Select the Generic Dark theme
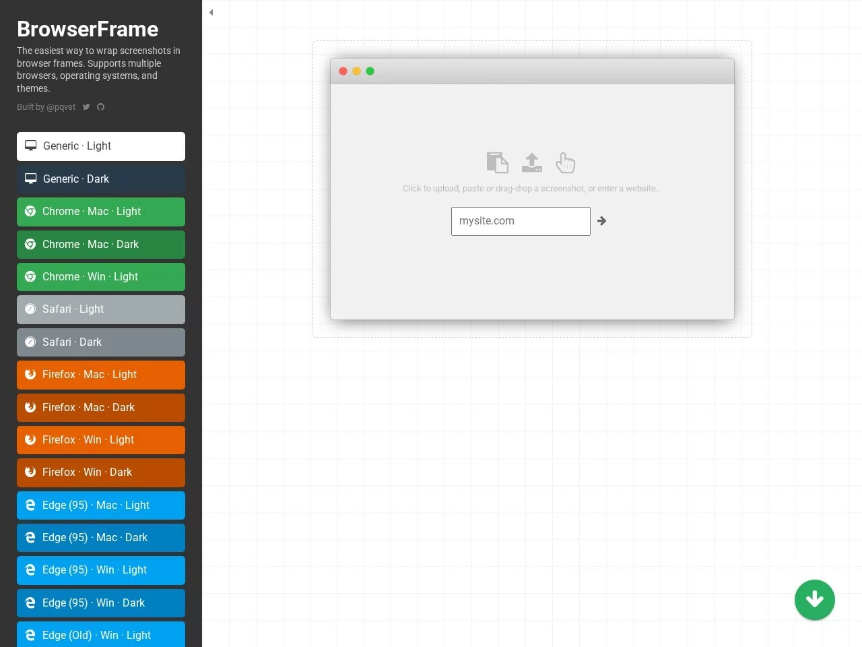Viewport: 862px width, 647px height. [100, 179]
